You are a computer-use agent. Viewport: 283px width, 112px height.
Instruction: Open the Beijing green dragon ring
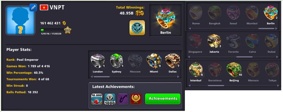(234, 70)
